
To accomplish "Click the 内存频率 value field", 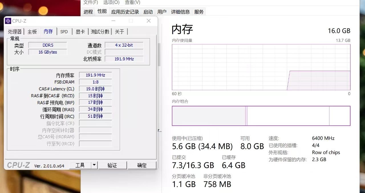I will click(x=95, y=75).
